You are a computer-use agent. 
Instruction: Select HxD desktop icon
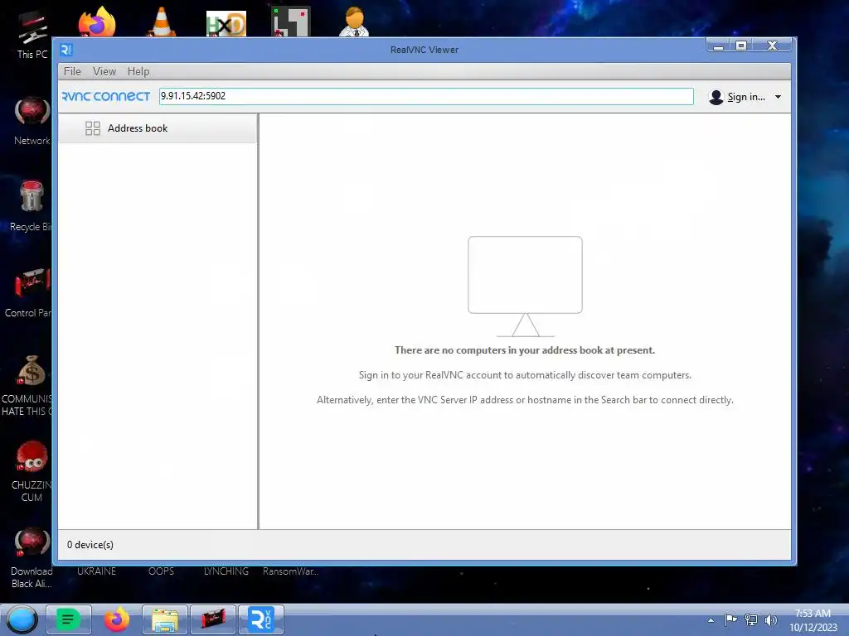(x=226, y=24)
